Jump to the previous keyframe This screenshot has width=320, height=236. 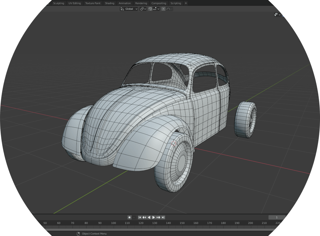click(144, 218)
